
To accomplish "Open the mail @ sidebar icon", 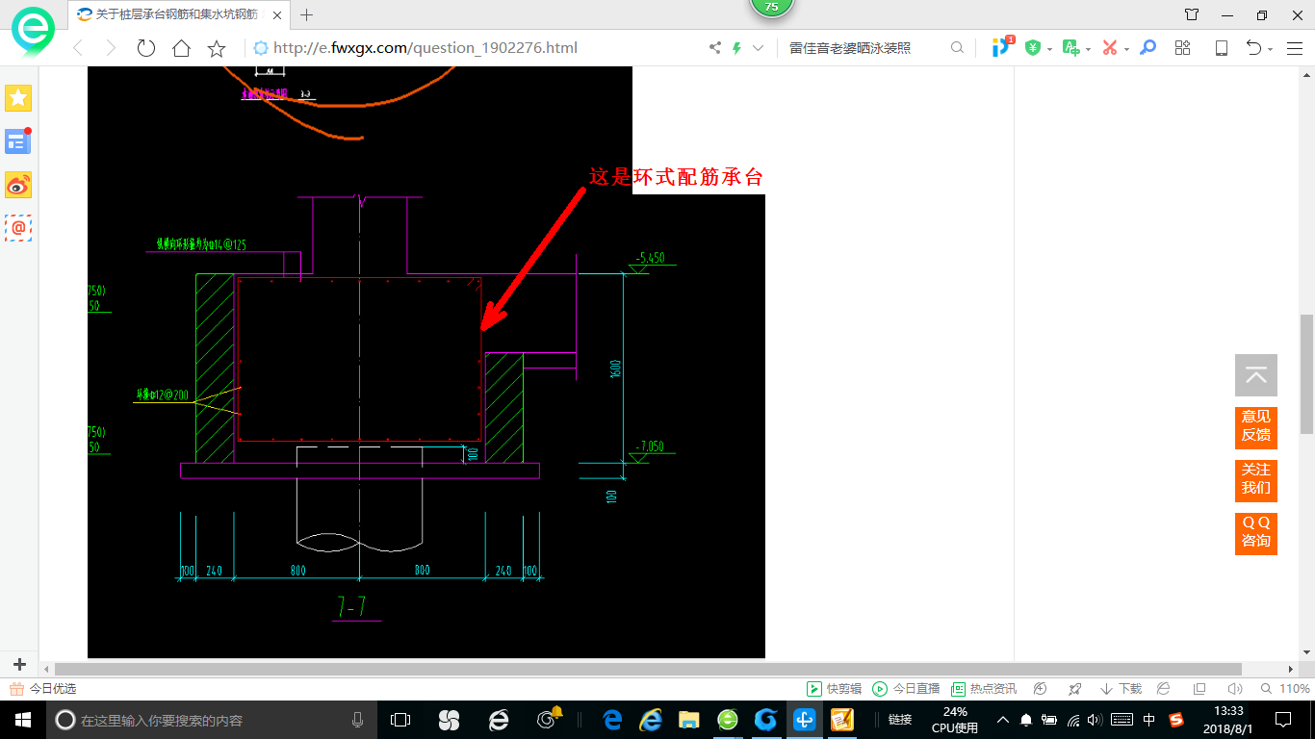I will 18,228.
